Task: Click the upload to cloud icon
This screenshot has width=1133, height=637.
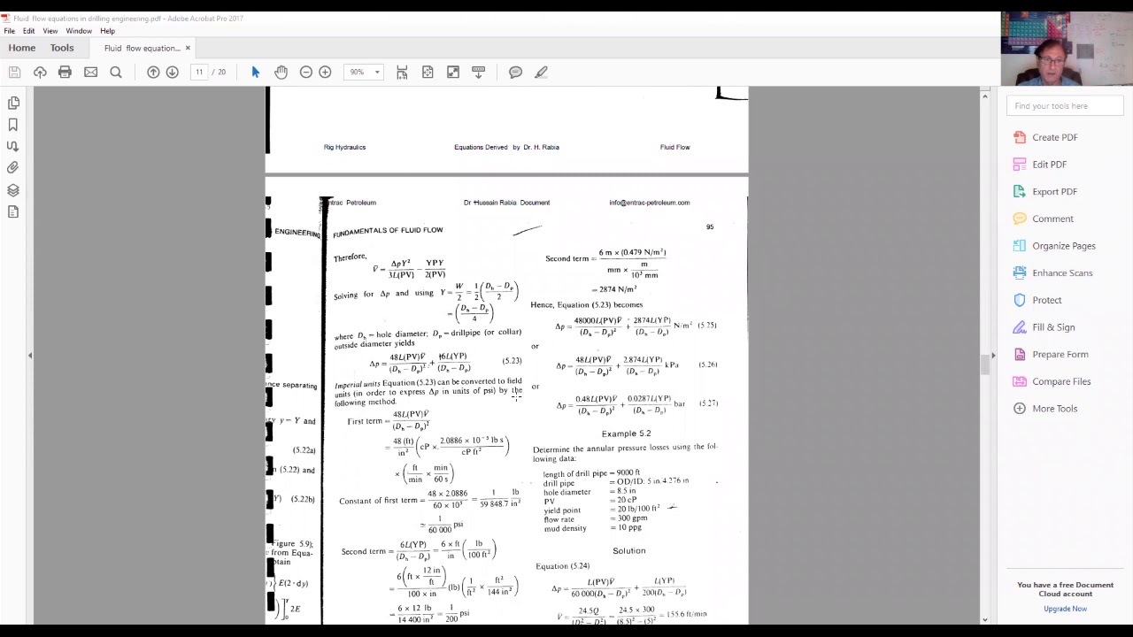Action: point(40,72)
